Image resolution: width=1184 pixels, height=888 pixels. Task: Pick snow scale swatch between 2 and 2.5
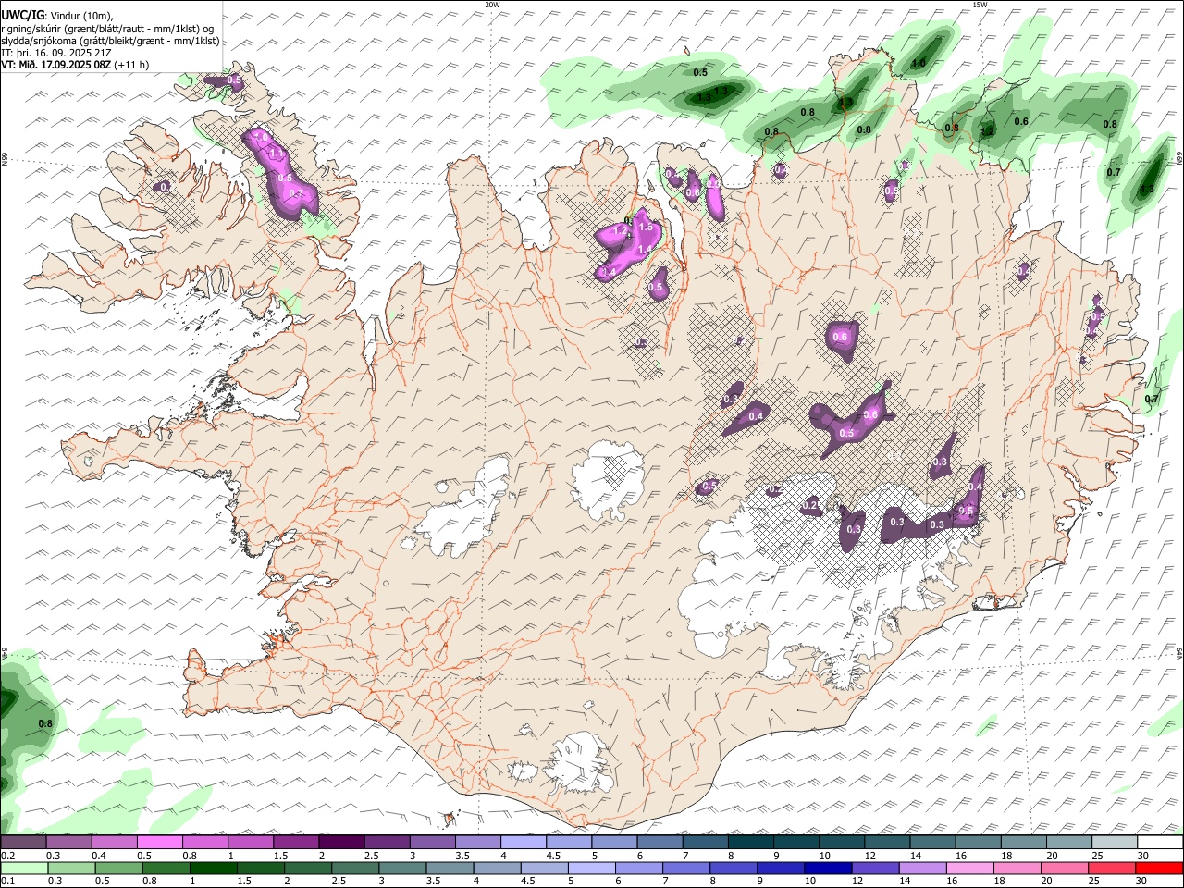(341, 843)
